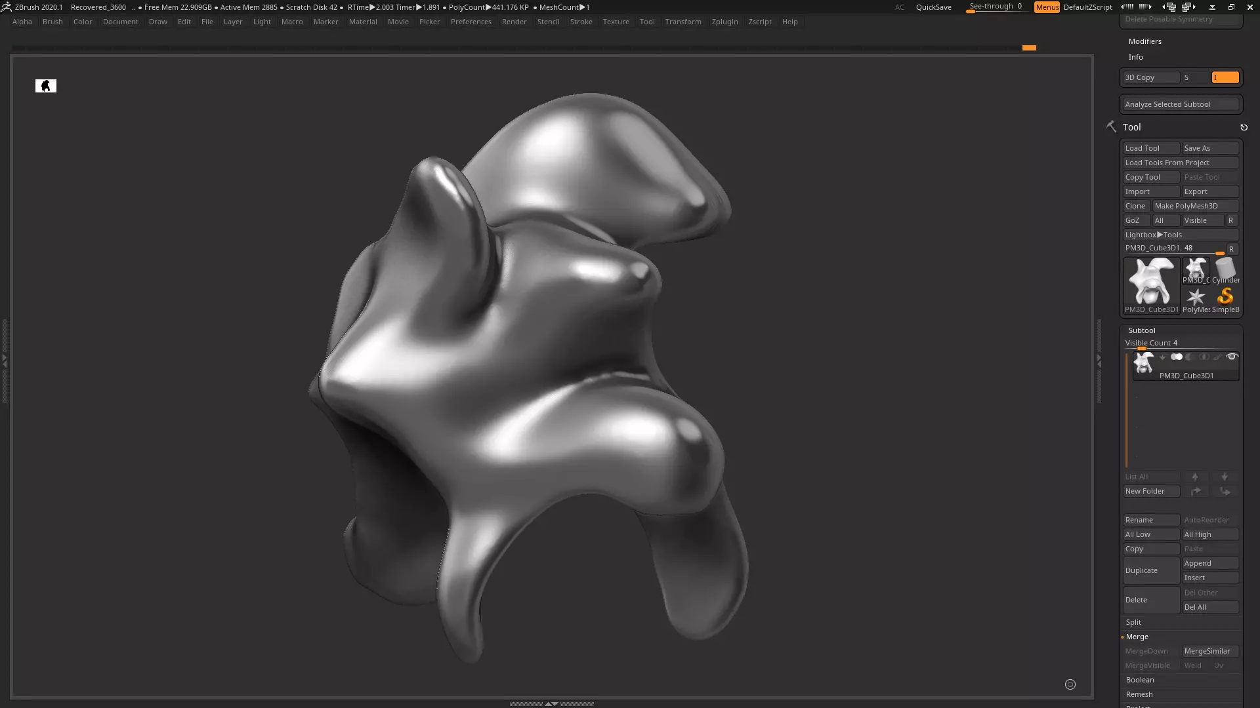Click the orange timeline marker above viewport
The width and height of the screenshot is (1260, 708).
(x=1029, y=48)
